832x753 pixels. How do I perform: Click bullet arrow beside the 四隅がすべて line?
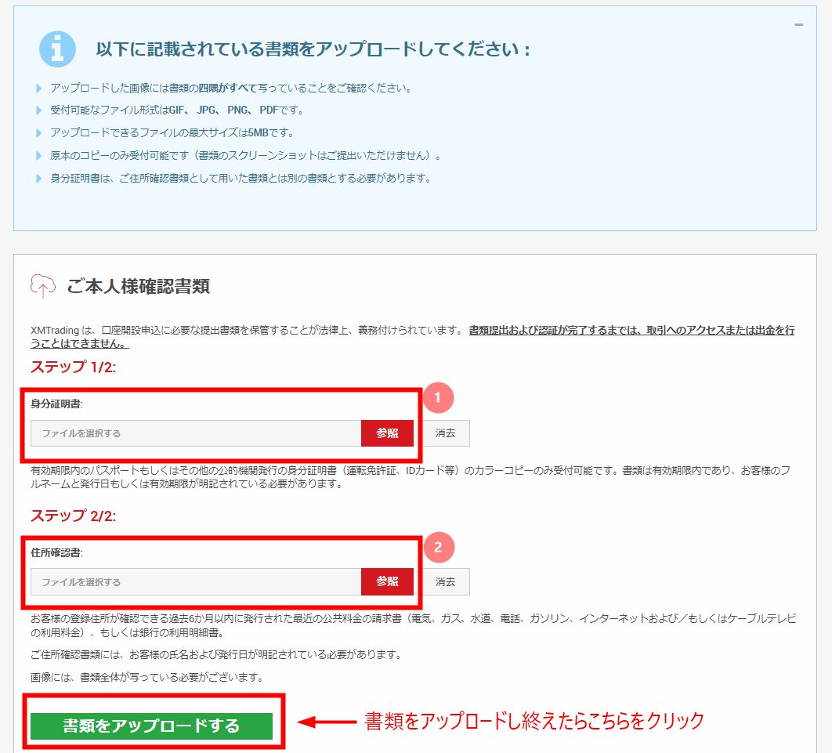tap(39, 89)
